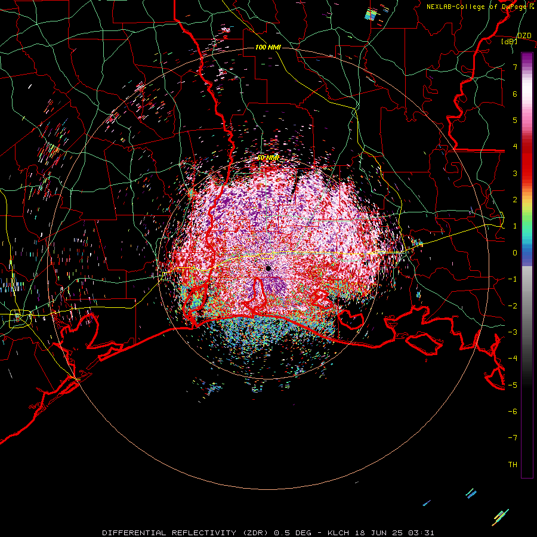Click the ZDR color scale bar
This screenshot has width=537, height=537.
527,265
